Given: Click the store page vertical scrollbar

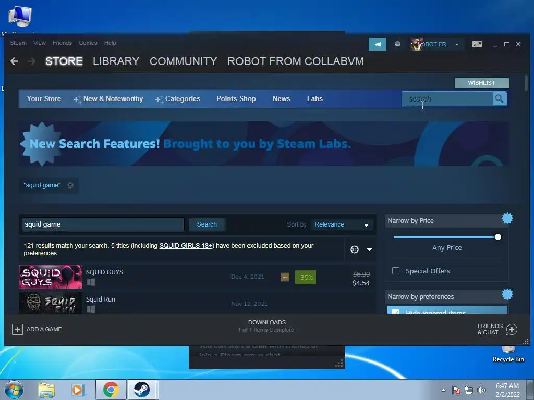Looking at the screenshot, I should tap(526, 82).
